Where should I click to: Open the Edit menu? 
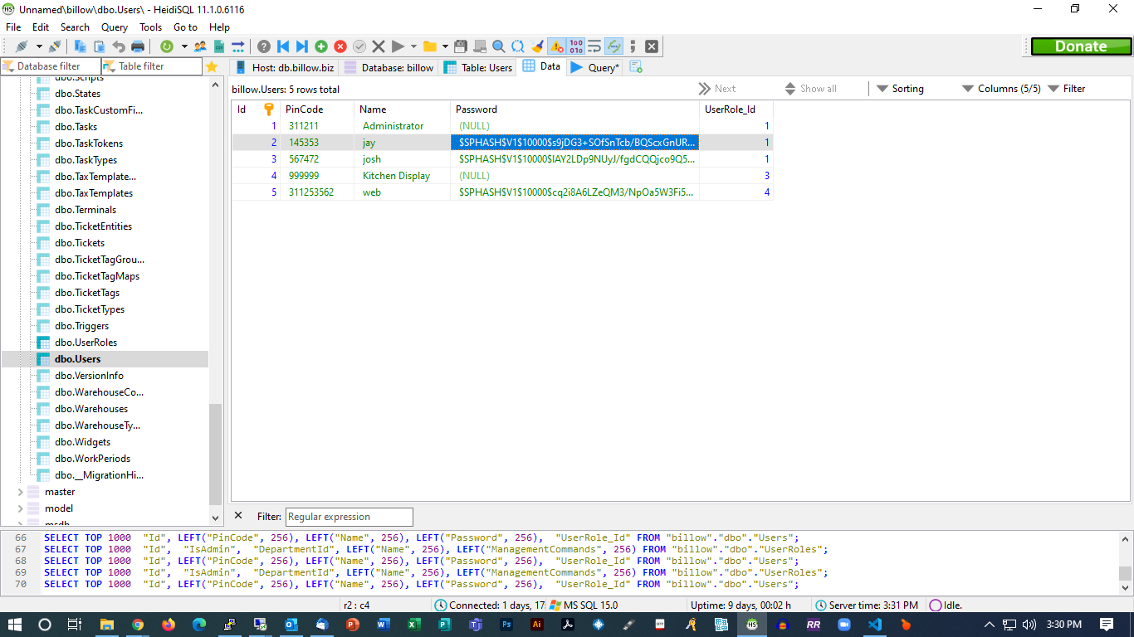click(x=41, y=27)
